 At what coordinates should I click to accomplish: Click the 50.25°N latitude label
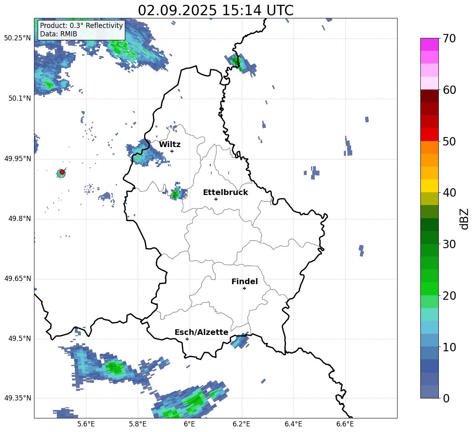point(18,38)
